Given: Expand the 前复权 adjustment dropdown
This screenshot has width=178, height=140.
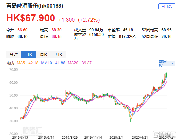Looking at the screenshot, I should click(x=167, y=63).
